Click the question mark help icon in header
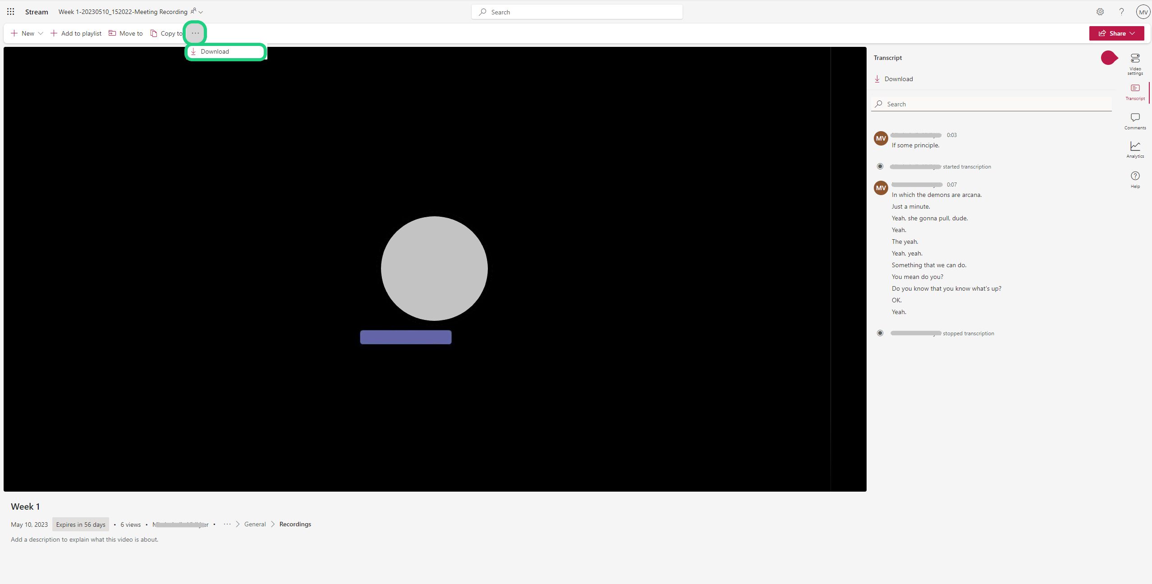This screenshot has width=1152, height=584. pos(1121,12)
